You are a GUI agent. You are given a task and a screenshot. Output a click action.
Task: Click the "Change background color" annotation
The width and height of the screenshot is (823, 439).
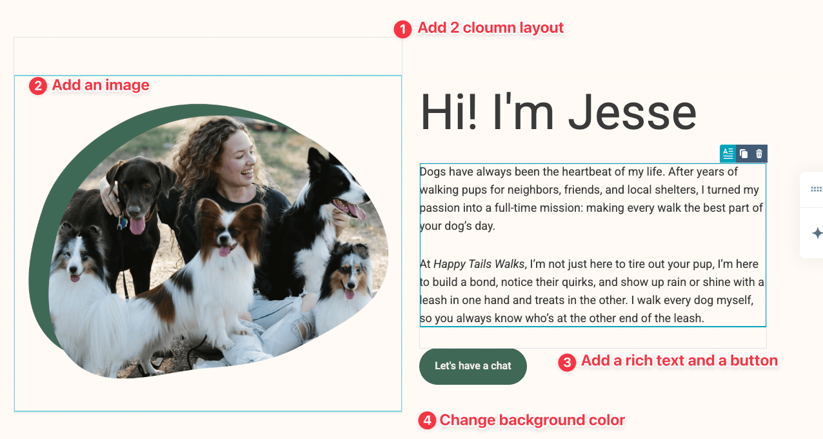(x=532, y=420)
